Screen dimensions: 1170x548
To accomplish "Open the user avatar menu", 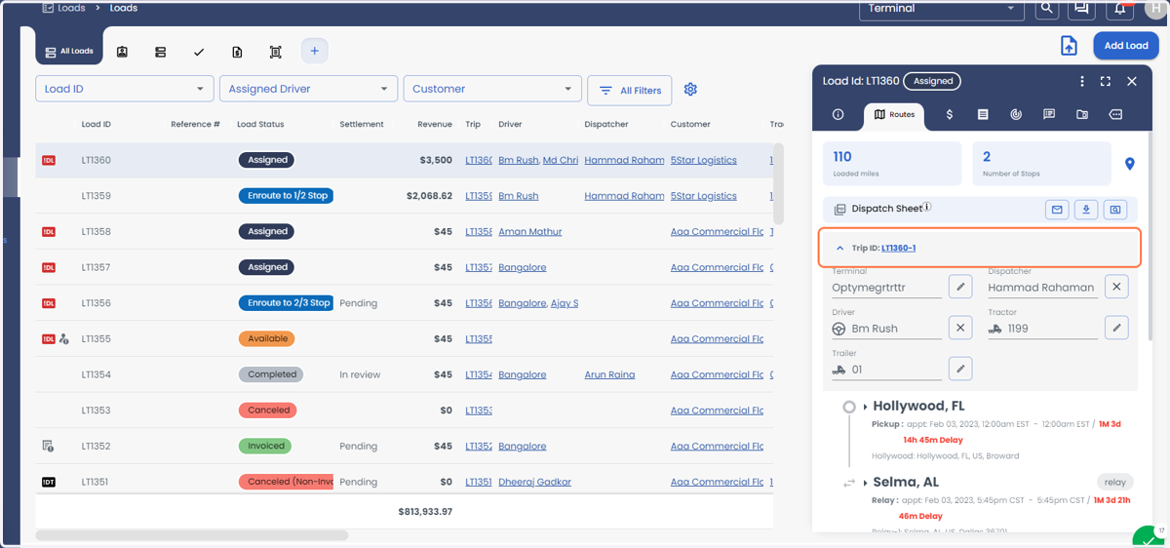I will (x=1154, y=8).
